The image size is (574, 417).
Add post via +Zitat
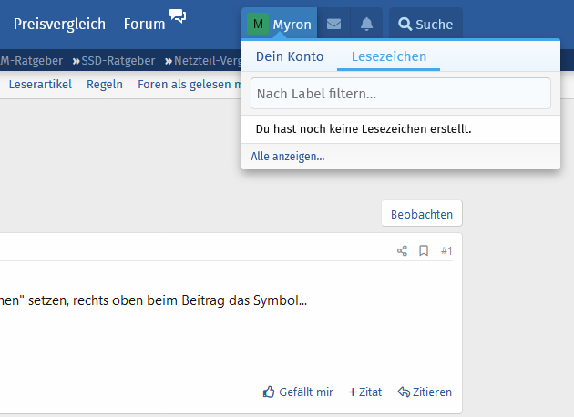pos(365,392)
